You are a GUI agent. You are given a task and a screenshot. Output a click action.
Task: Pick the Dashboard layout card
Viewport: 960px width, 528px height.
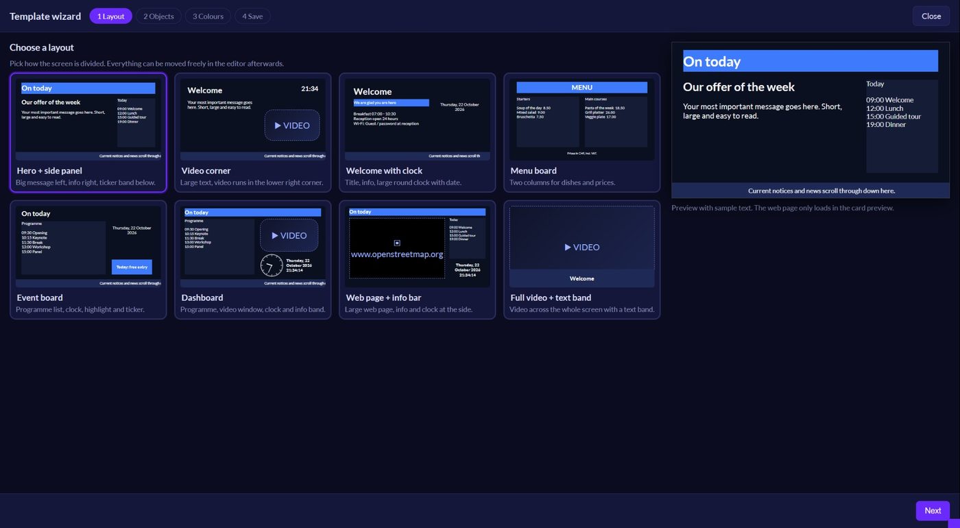[x=253, y=259]
